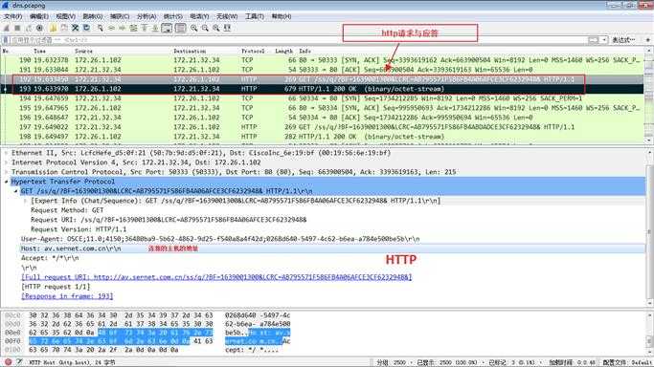Follow the Response in frame: 193 link
Image resolution: width=654 pixels, height=367 pixels.
67,296
